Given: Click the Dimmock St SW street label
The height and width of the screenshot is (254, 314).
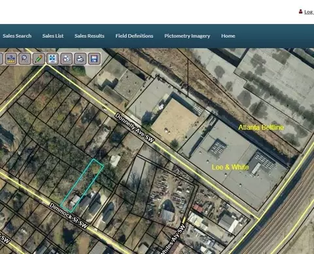Looking at the screenshot, I should point(69,215).
